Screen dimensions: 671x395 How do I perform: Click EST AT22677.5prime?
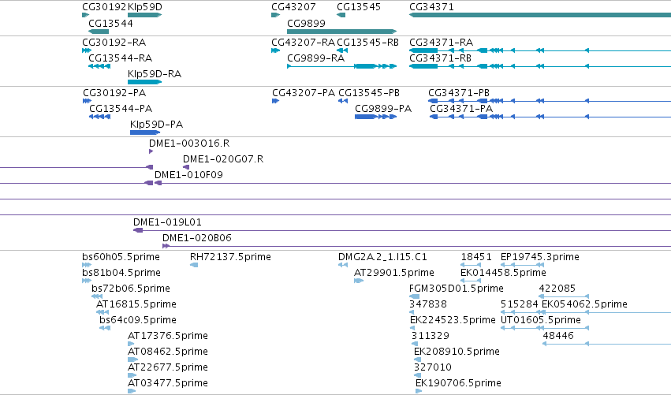coord(132,375)
